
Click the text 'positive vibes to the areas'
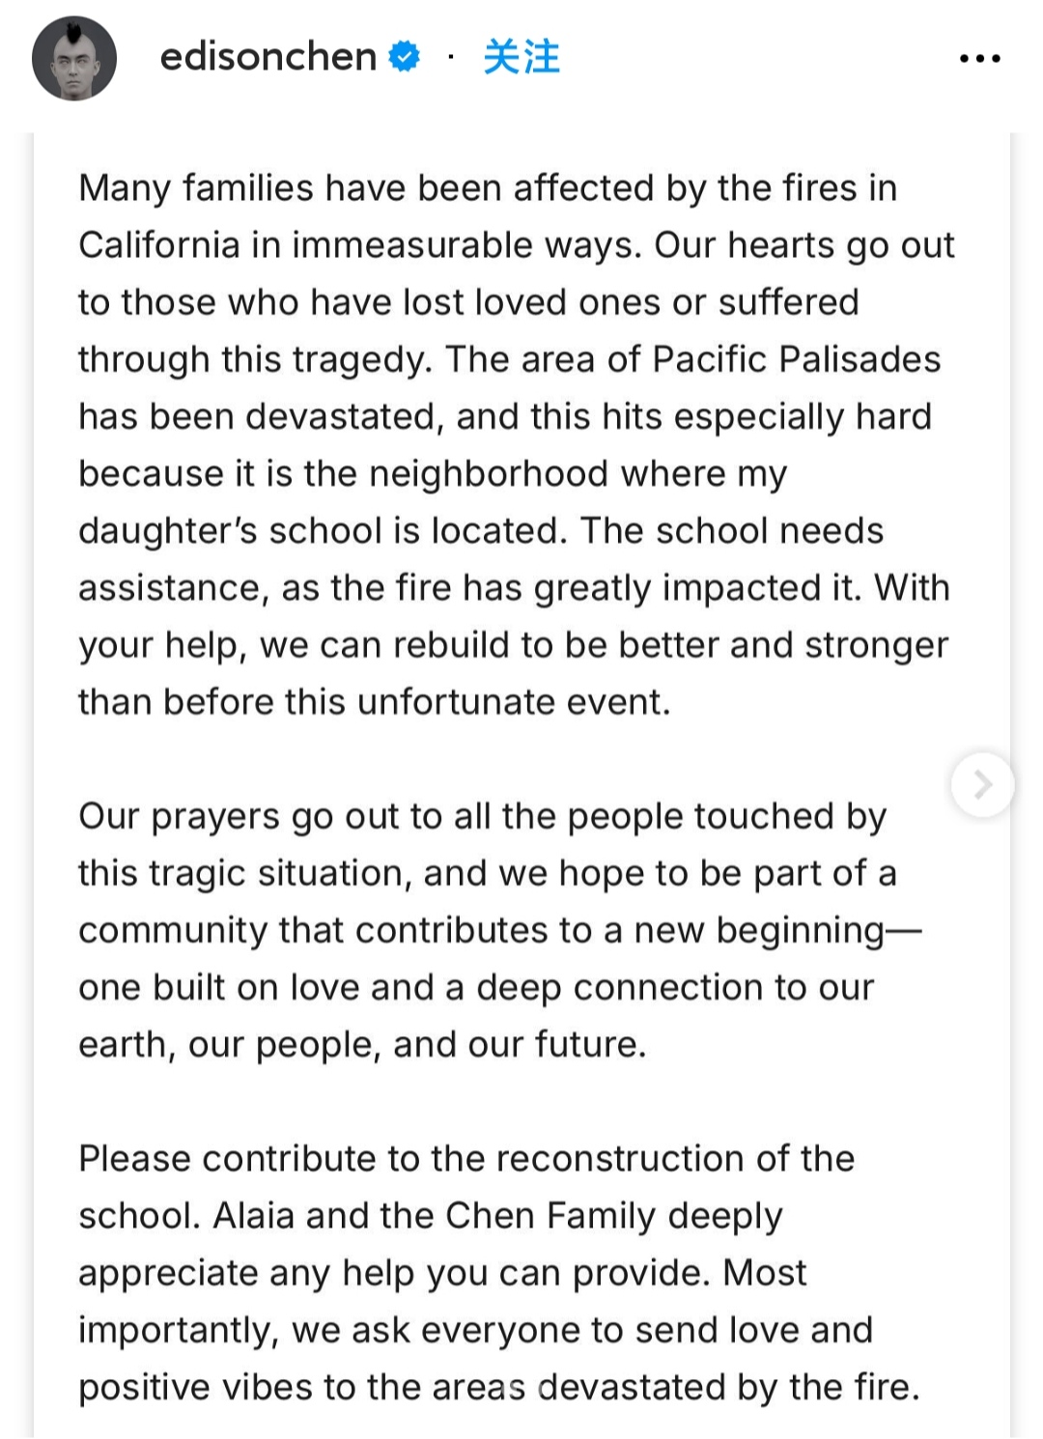301,1387
